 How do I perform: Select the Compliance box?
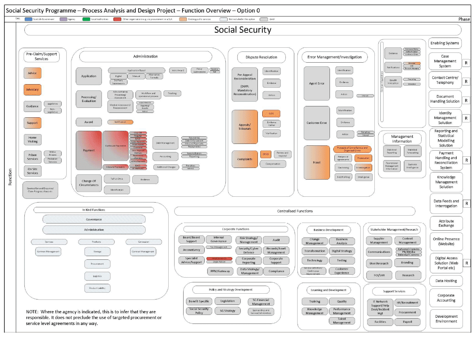point(276,271)
